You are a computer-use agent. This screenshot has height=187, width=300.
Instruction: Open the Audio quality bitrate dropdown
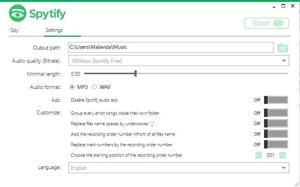pos(179,61)
